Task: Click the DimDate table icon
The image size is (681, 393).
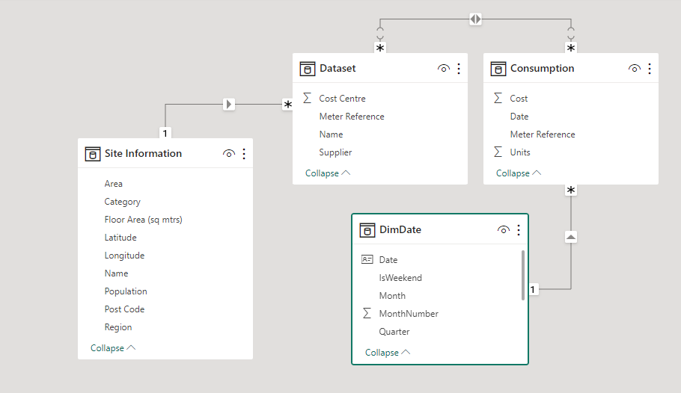Action: (x=367, y=230)
